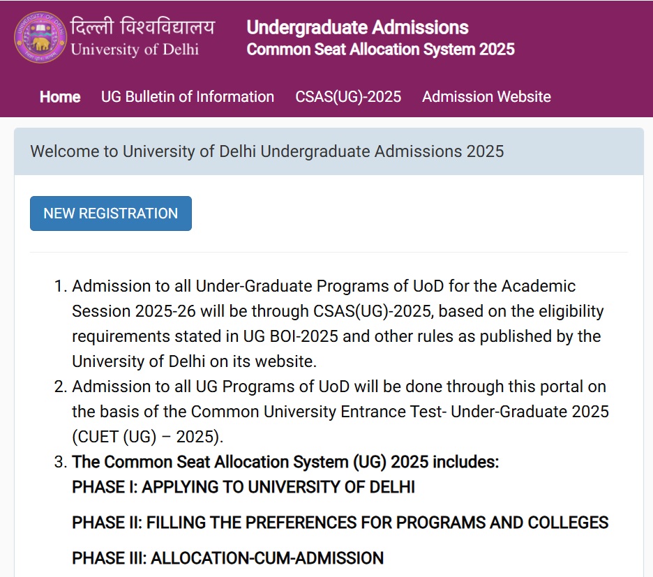
Task: Select CSAS(UG)-2025 in the navigation bar
Action: coord(348,97)
